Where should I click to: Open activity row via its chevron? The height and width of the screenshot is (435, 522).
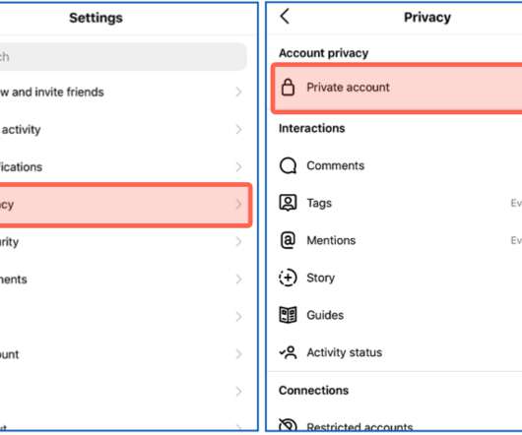click(x=238, y=129)
